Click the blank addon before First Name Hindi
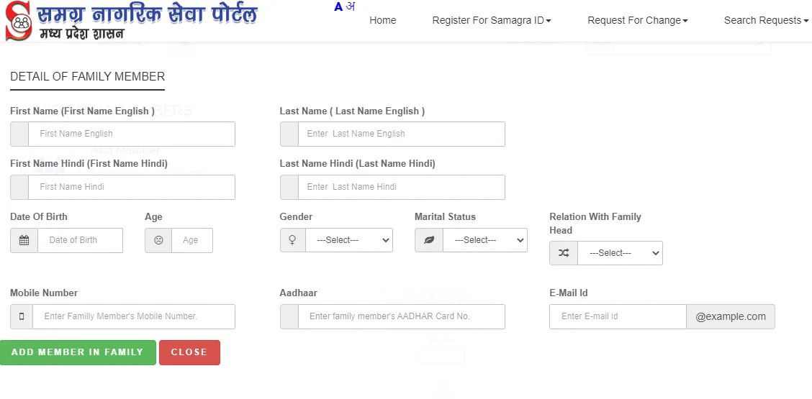This screenshot has height=399, width=812. pyautogui.click(x=19, y=188)
